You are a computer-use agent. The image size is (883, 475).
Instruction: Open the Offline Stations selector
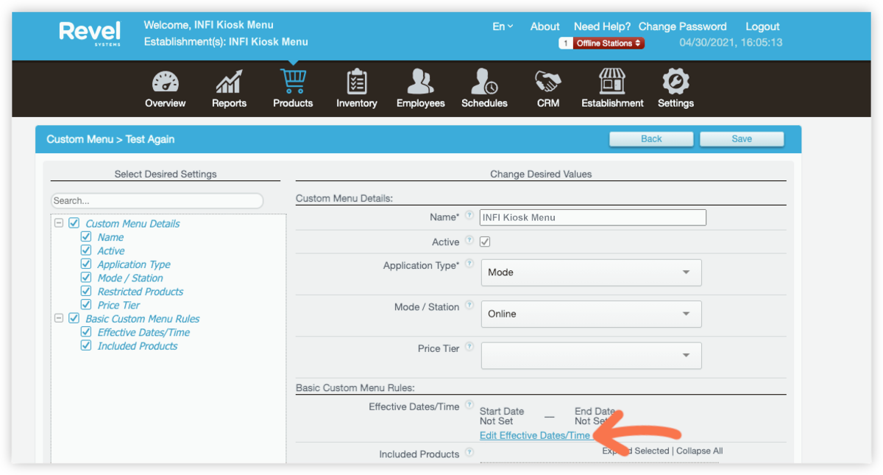point(609,43)
